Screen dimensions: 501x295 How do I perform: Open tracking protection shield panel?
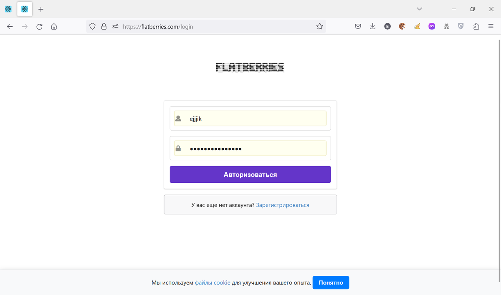(93, 27)
